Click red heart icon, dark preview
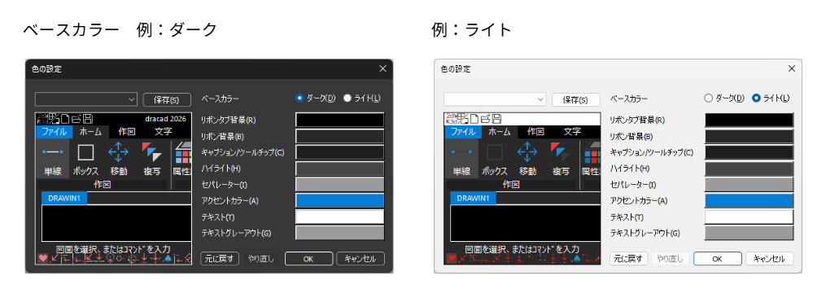 point(43,258)
